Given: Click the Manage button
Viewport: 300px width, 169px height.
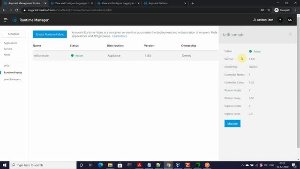Looking at the screenshot, I should (x=232, y=123).
